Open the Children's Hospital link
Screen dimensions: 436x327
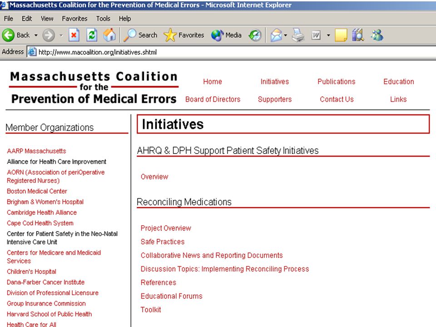31,272
